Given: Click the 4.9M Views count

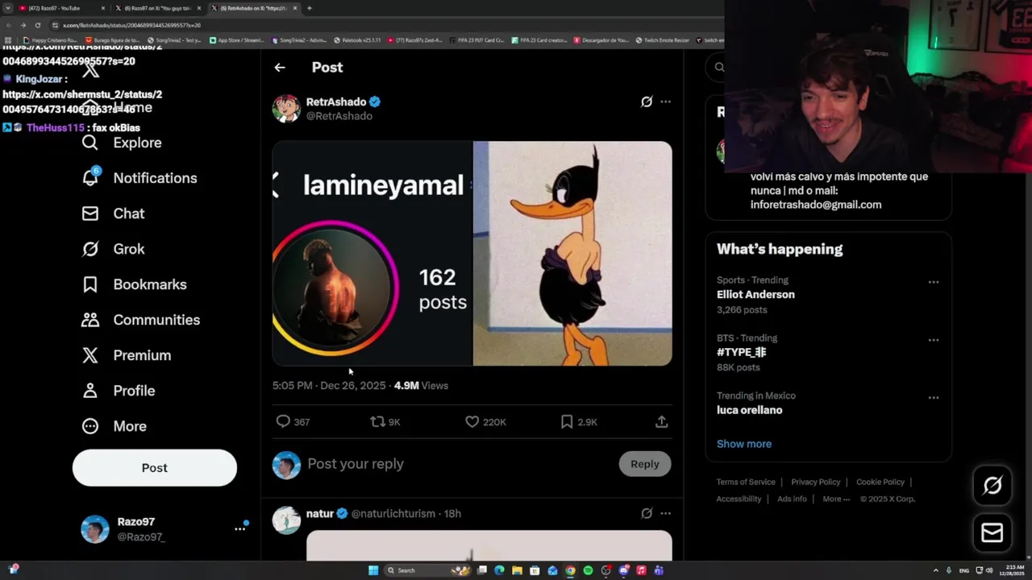Looking at the screenshot, I should coord(421,386).
